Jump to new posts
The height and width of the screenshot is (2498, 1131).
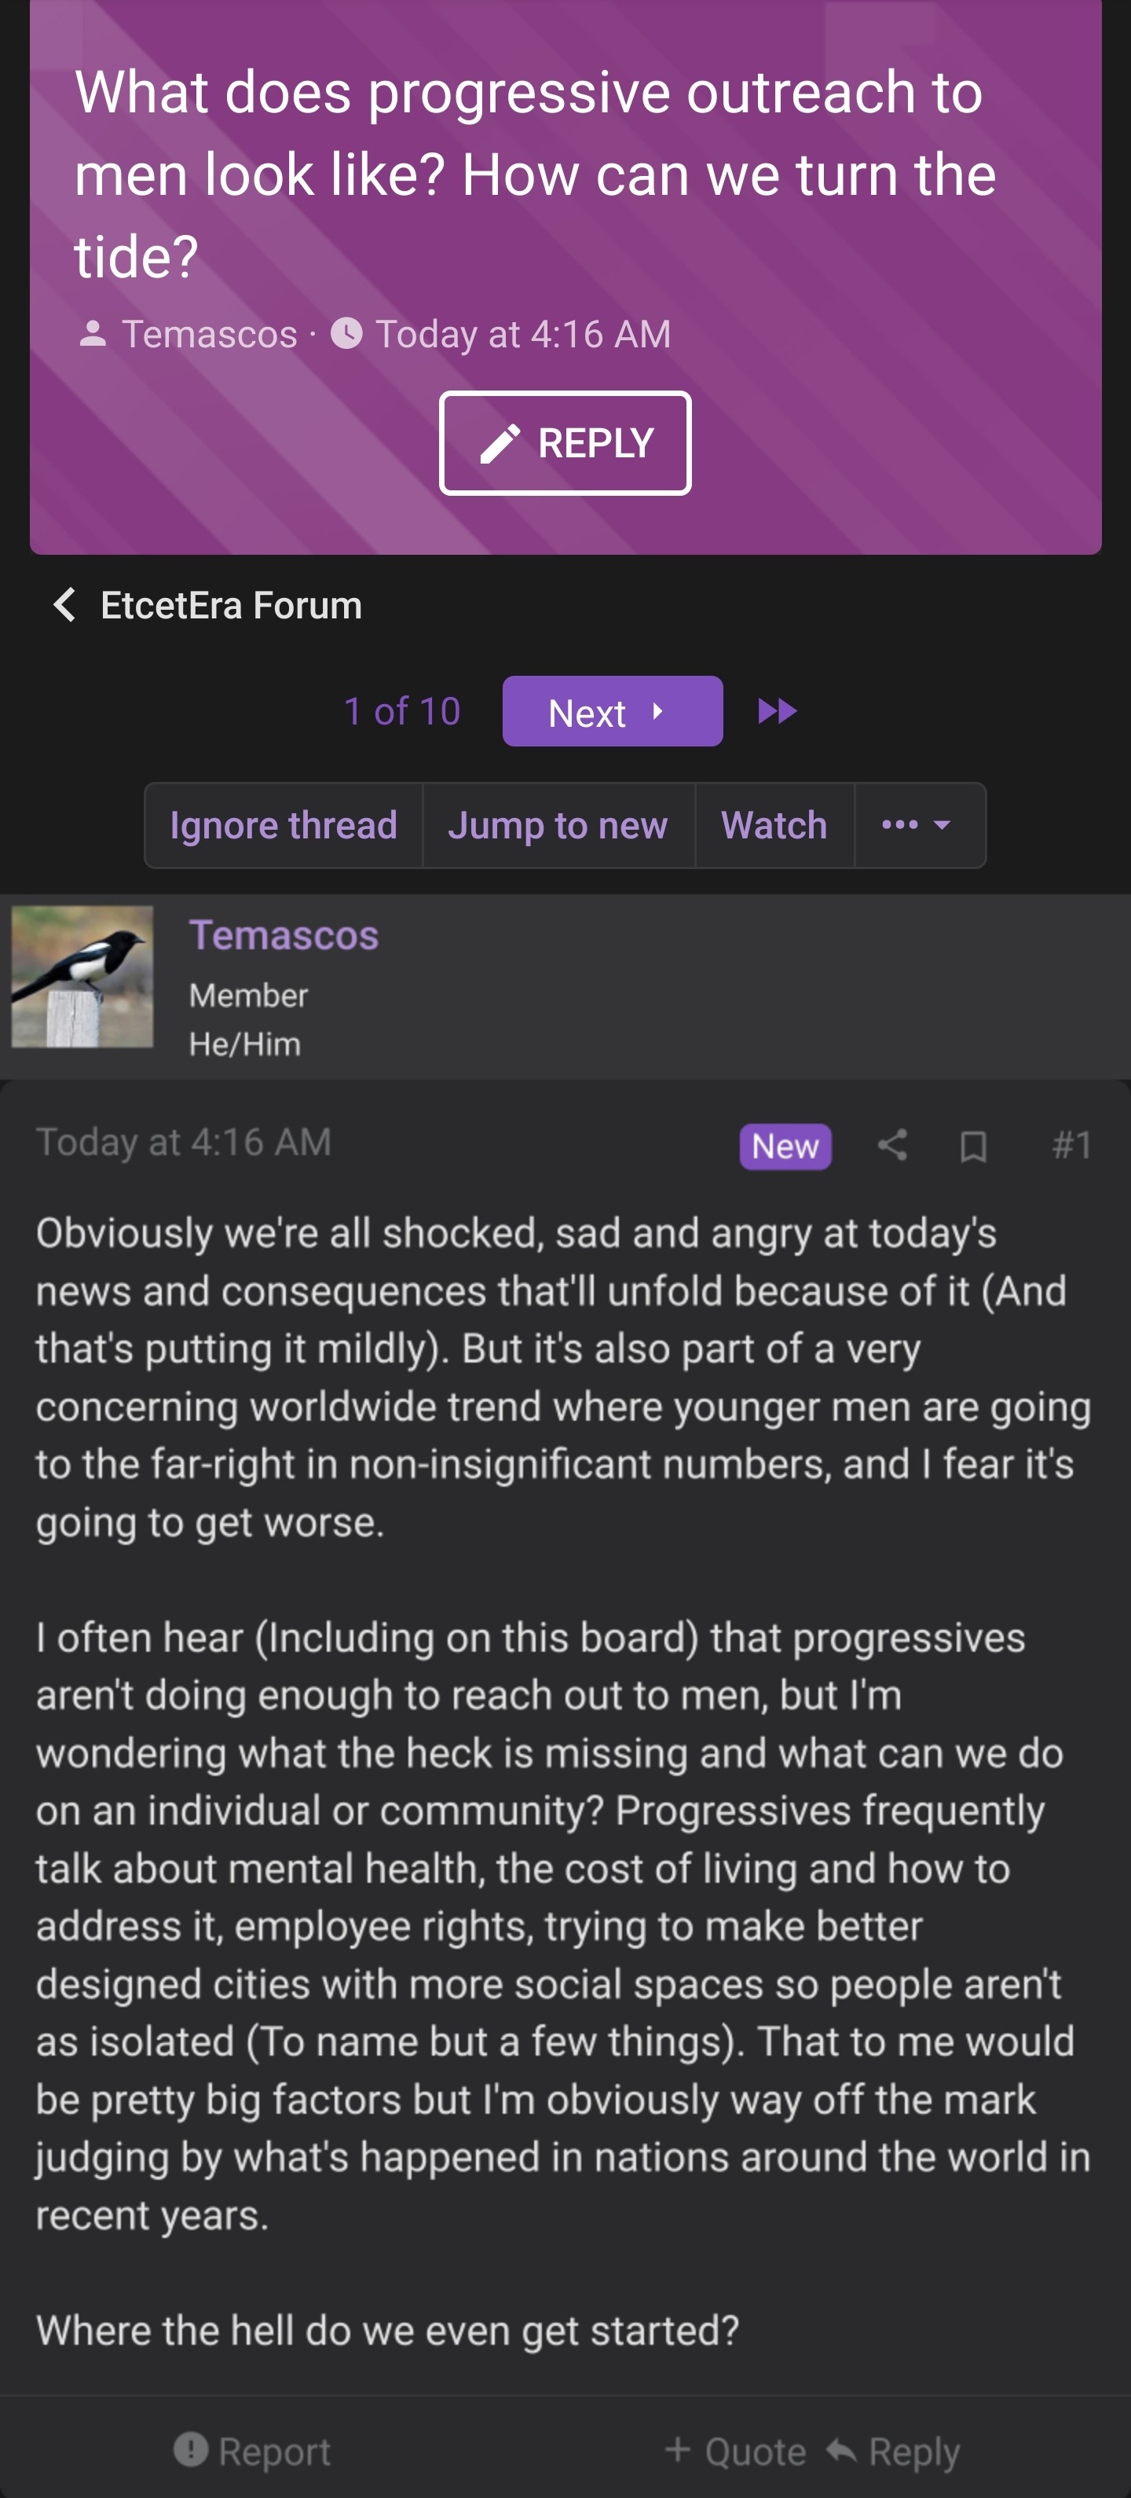558,825
